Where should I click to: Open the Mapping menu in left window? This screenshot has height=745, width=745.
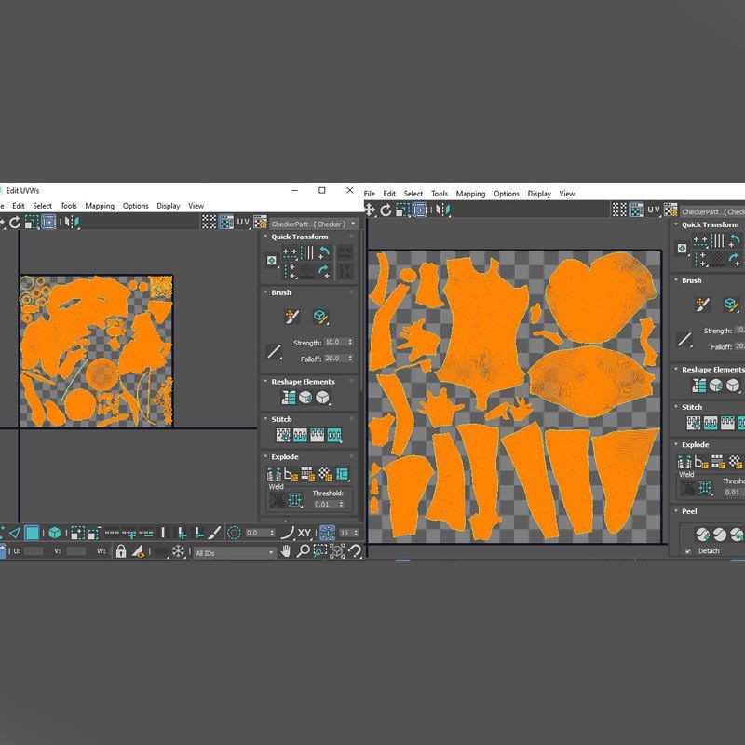[100, 206]
